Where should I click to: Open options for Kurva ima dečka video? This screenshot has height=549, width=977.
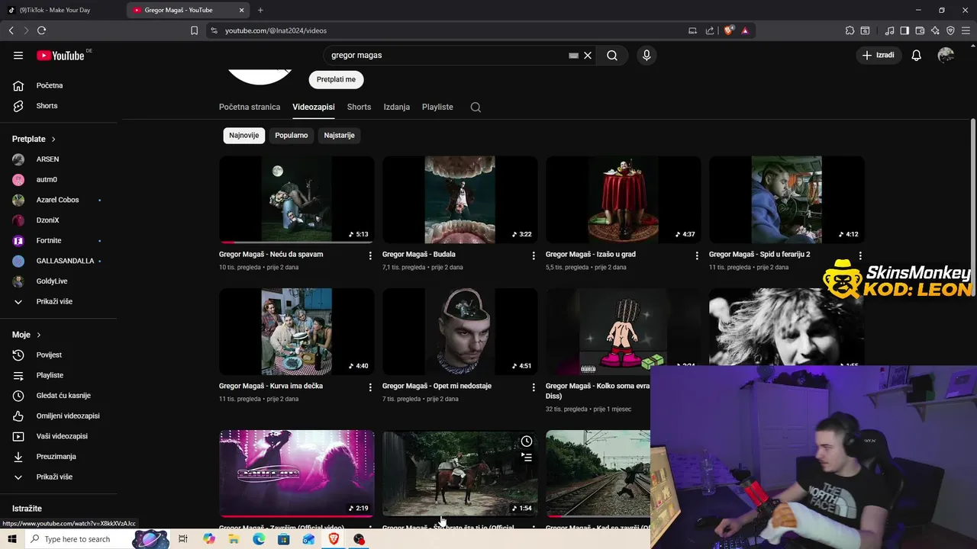(x=370, y=387)
